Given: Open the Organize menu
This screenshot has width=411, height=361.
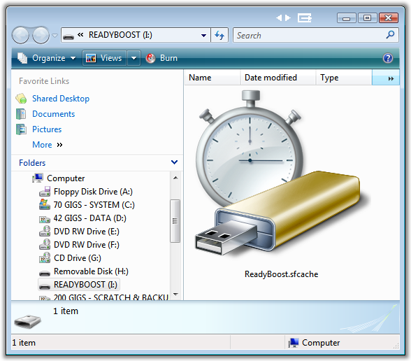Looking at the screenshot, I should point(47,58).
